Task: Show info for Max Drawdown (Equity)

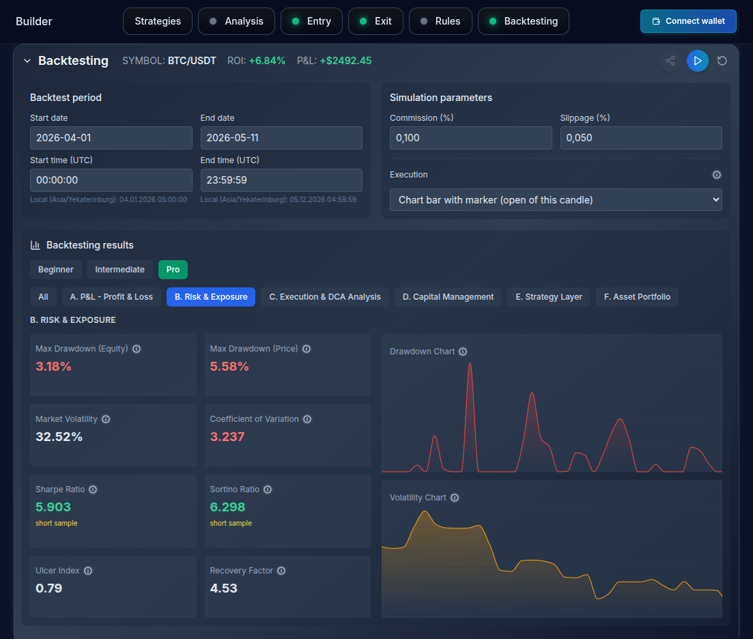Action: [137, 349]
